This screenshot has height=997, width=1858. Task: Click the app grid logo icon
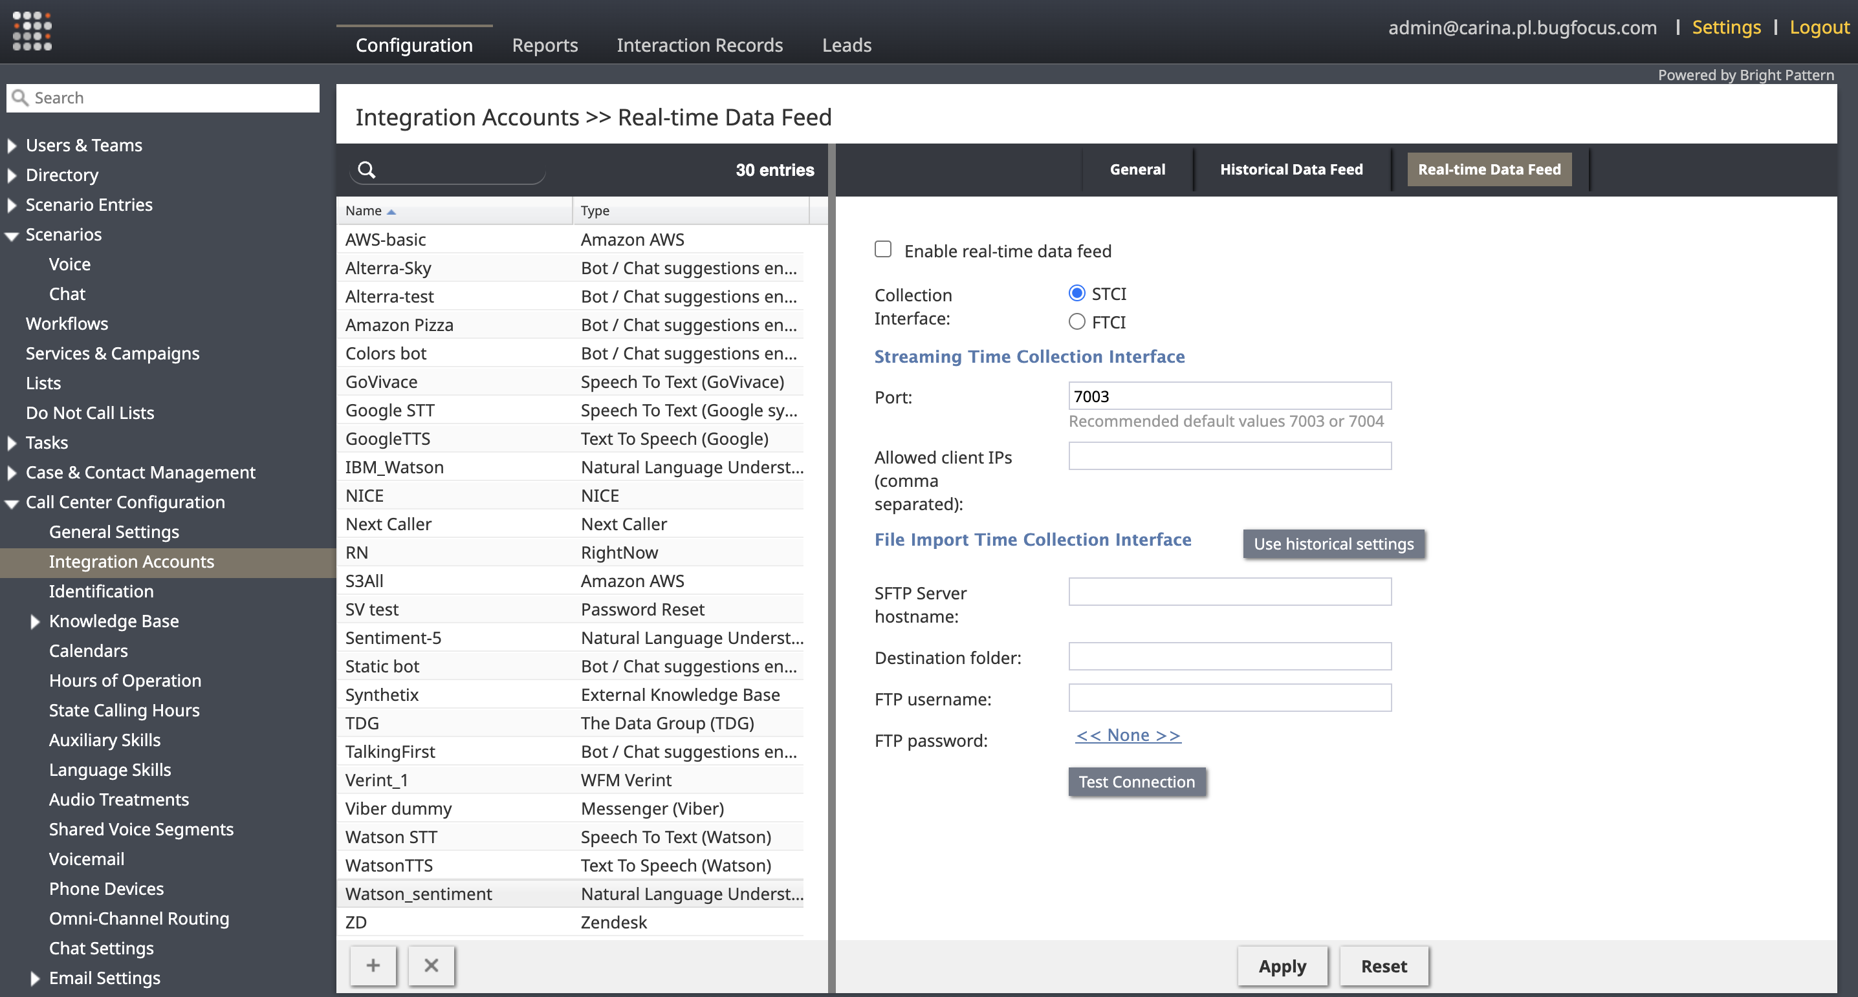tap(32, 30)
